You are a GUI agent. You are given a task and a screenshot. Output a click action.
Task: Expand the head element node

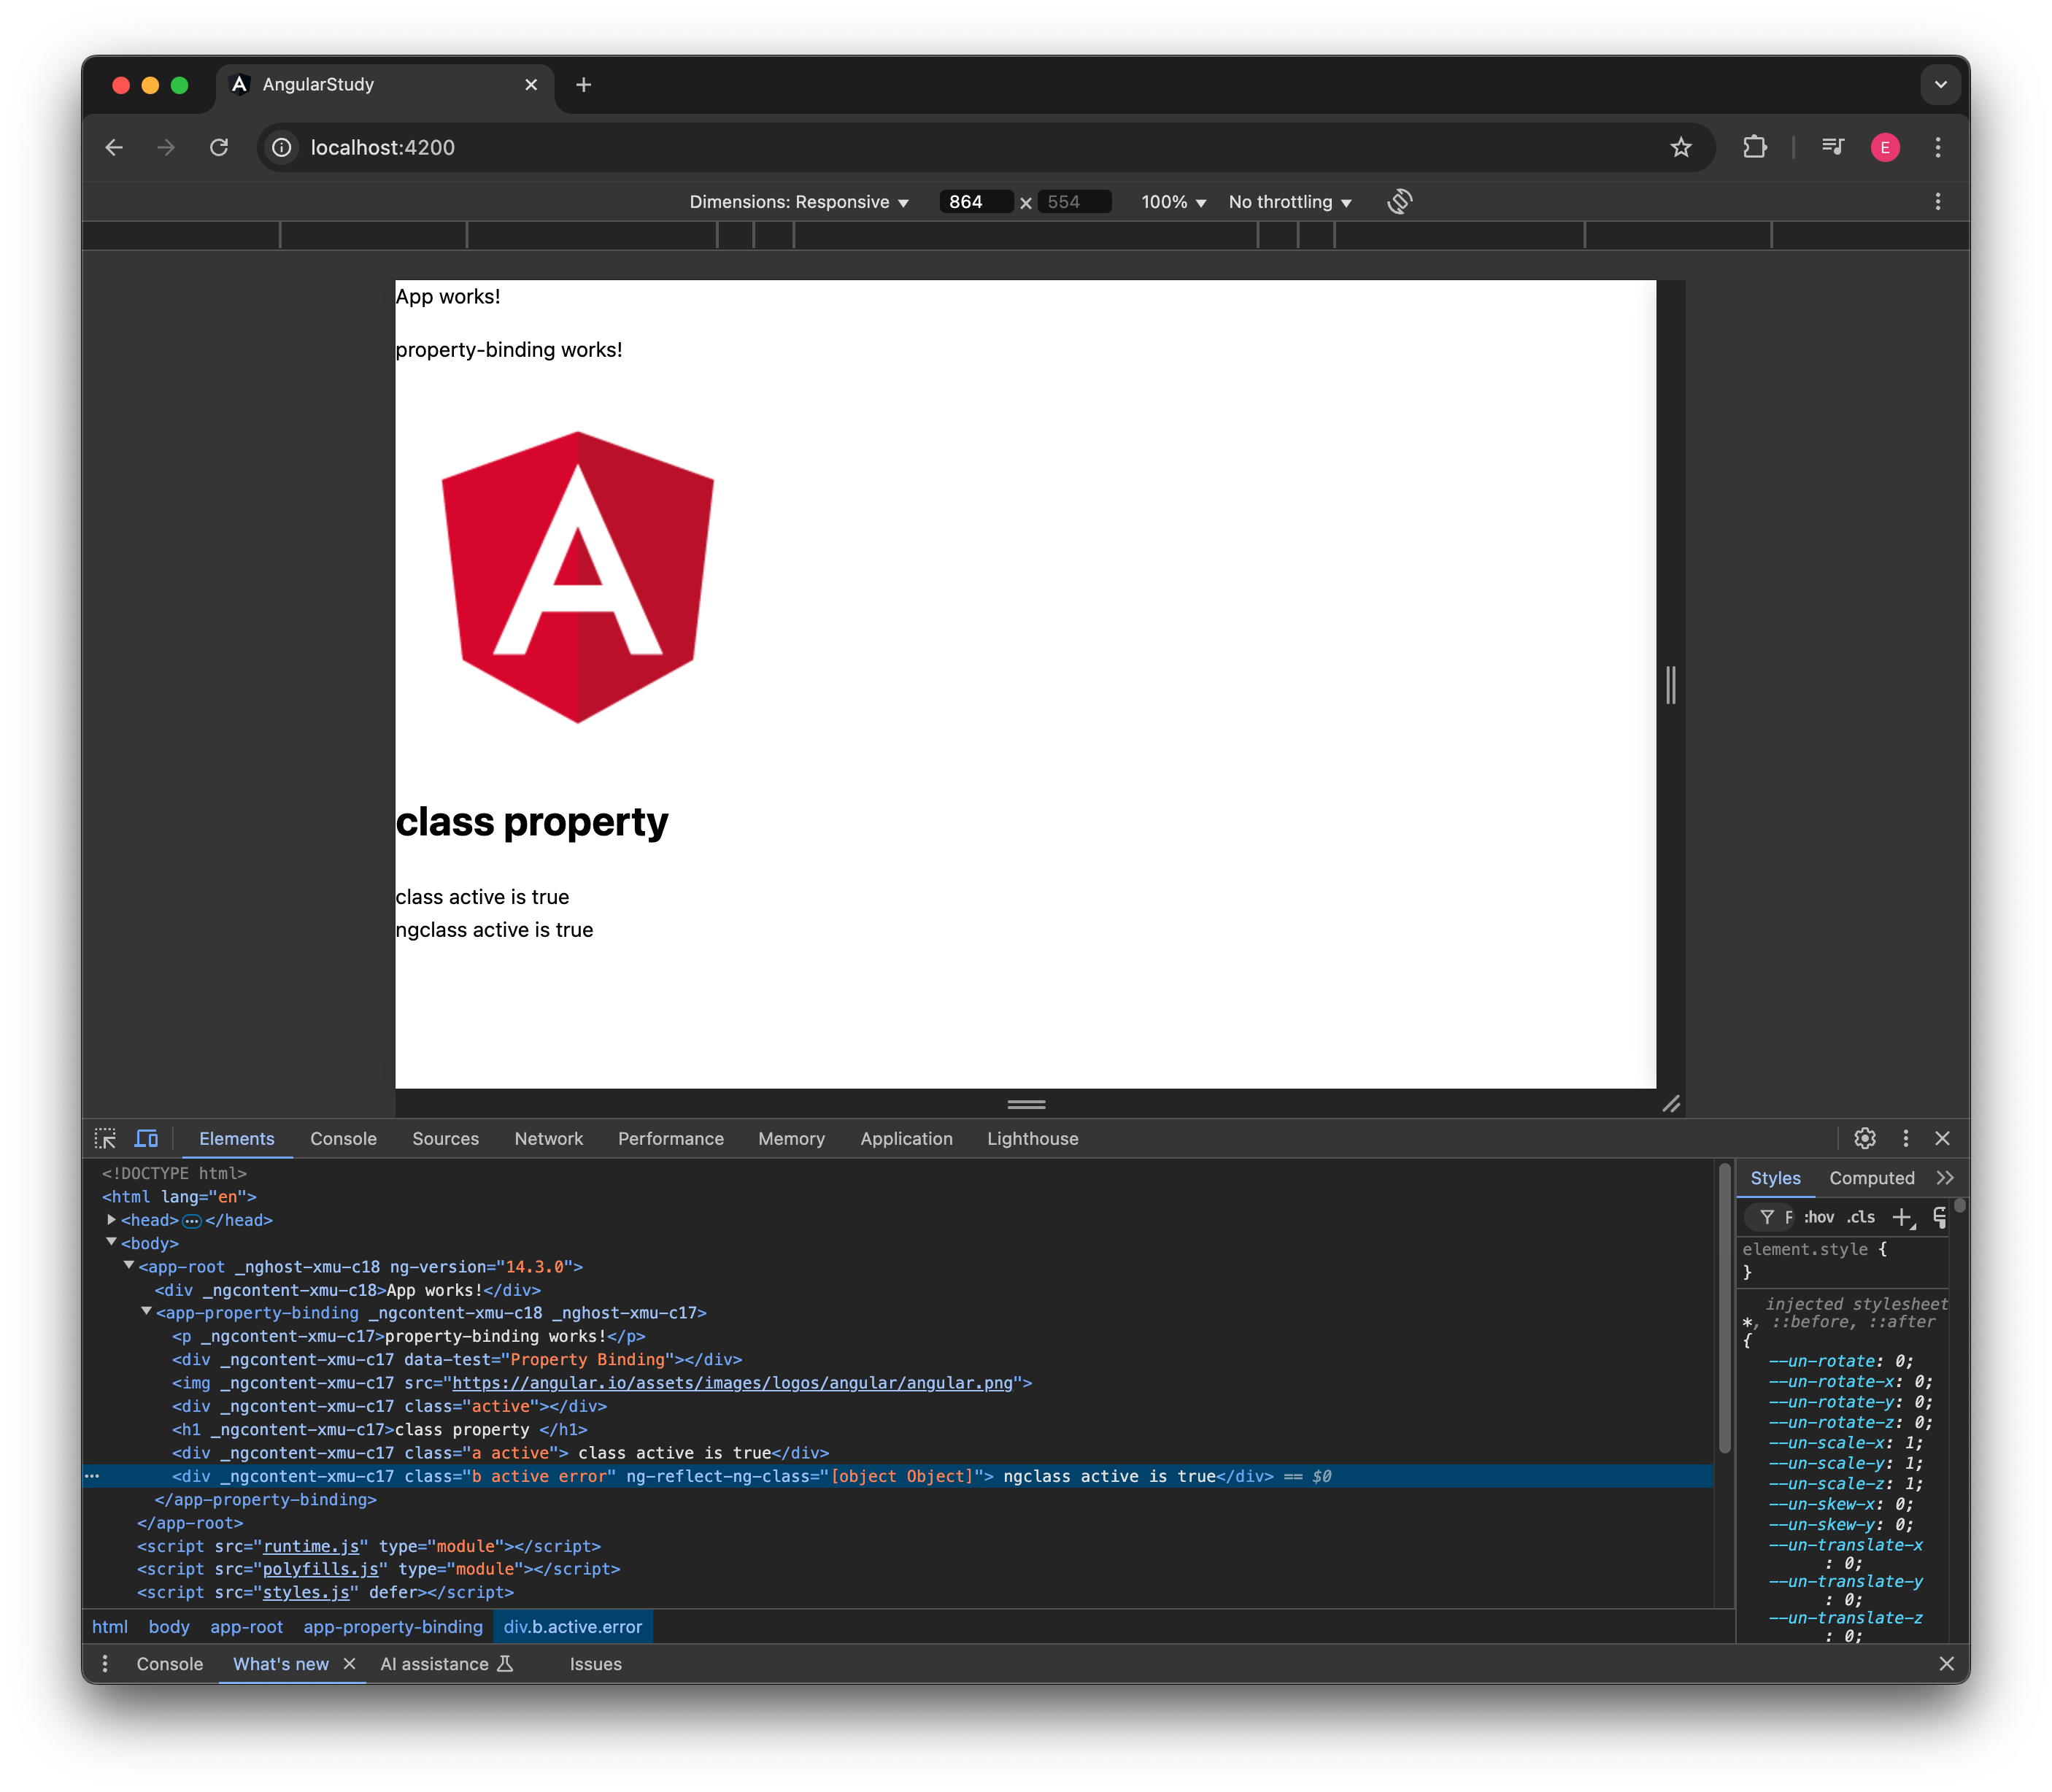point(112,1220)
